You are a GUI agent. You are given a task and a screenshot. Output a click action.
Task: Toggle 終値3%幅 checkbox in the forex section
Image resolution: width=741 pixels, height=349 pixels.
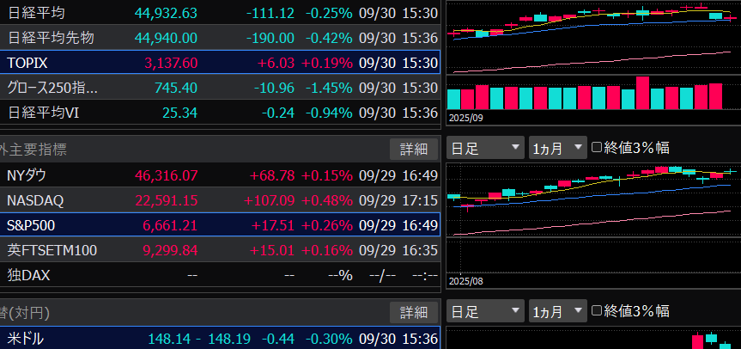598,311
